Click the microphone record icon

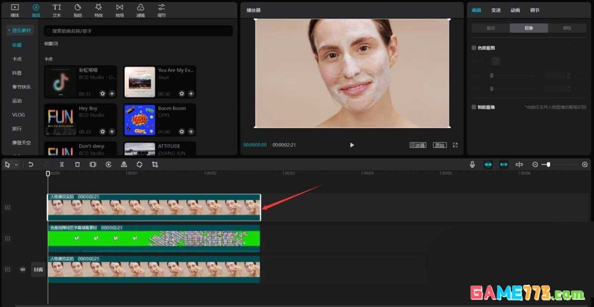(472, 165)
